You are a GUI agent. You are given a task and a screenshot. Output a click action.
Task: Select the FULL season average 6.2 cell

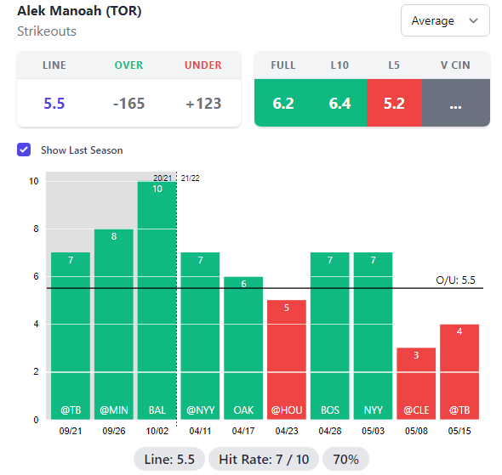click(283, 103)
